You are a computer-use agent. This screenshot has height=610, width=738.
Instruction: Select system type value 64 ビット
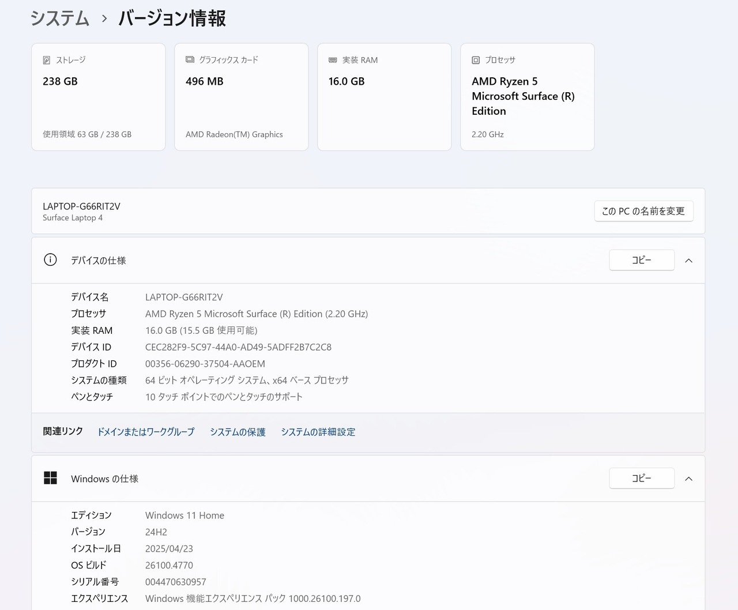tap(247, 381)
